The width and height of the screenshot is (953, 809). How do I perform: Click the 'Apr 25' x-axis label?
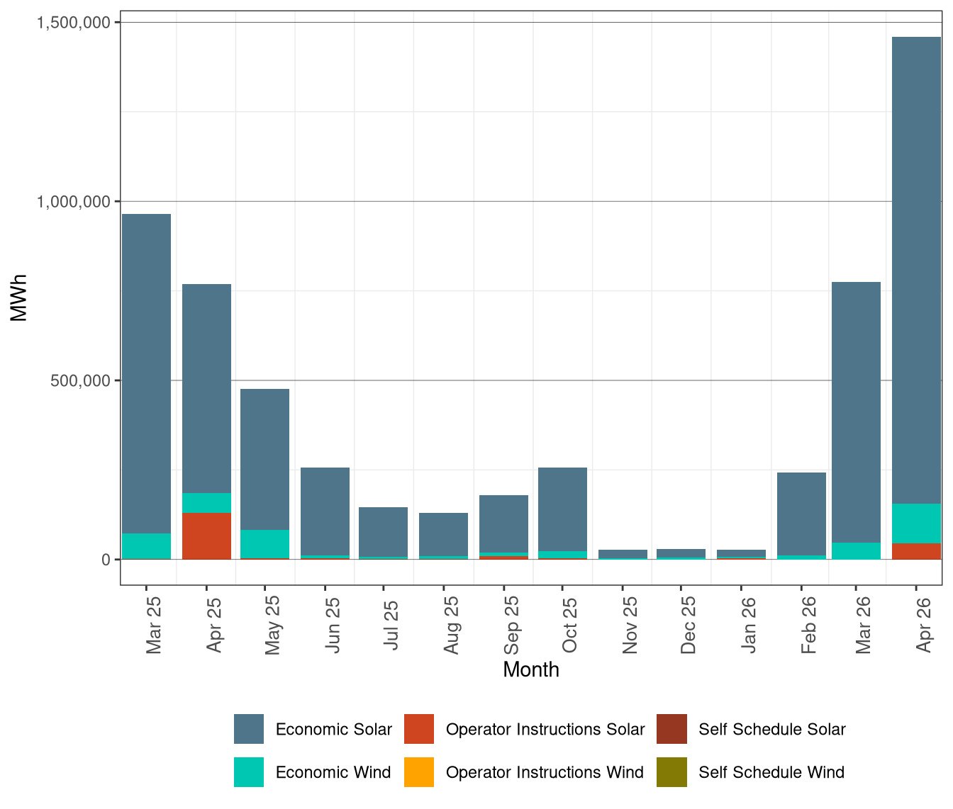coord(213,625)
